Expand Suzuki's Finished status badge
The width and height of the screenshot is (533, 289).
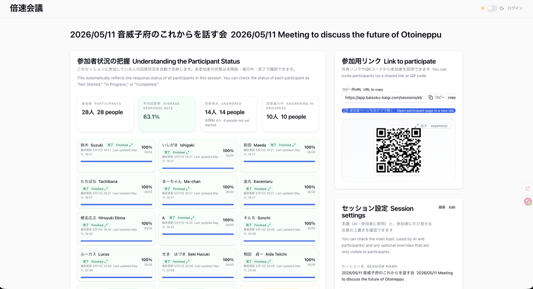[120, 145]
